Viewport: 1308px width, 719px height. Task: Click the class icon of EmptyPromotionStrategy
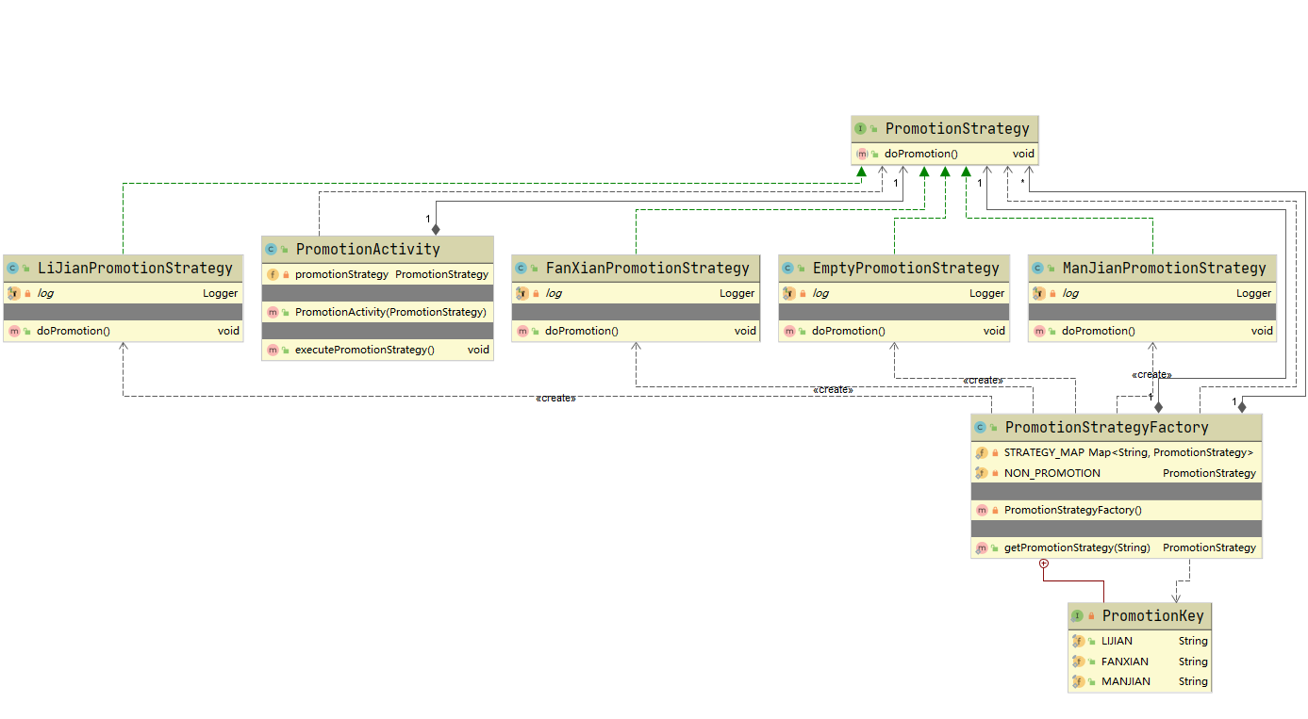[787, 269]
